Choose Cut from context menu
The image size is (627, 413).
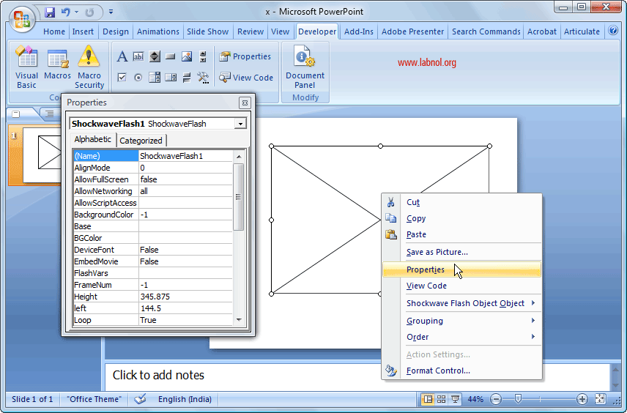coord(462,202)
